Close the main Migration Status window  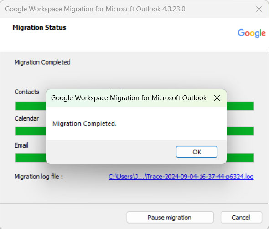(x=259, y=9)
